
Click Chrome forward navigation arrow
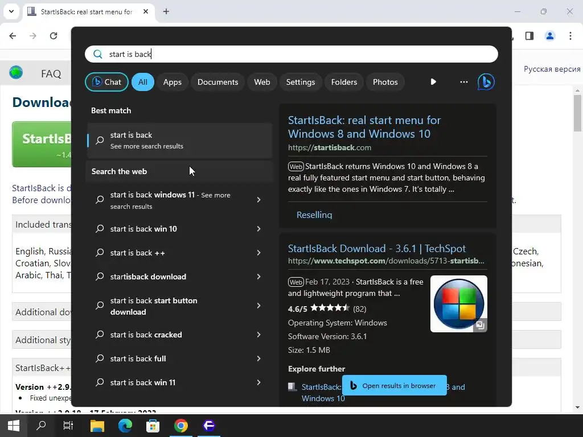click(33, 36)
